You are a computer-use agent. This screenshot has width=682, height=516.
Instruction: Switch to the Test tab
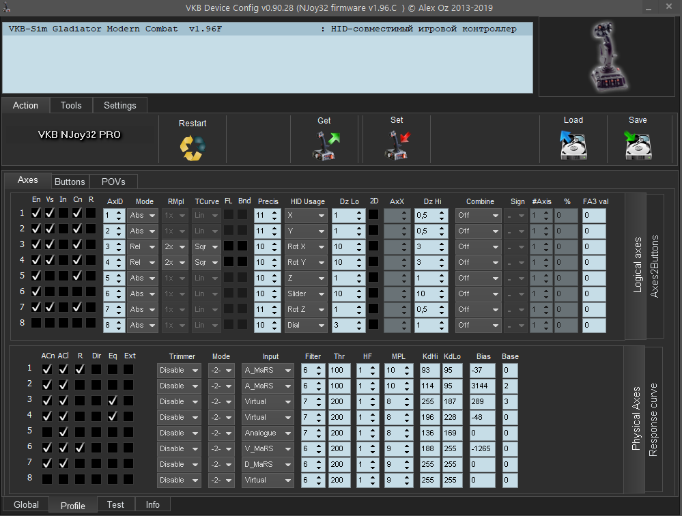point(115,504)
